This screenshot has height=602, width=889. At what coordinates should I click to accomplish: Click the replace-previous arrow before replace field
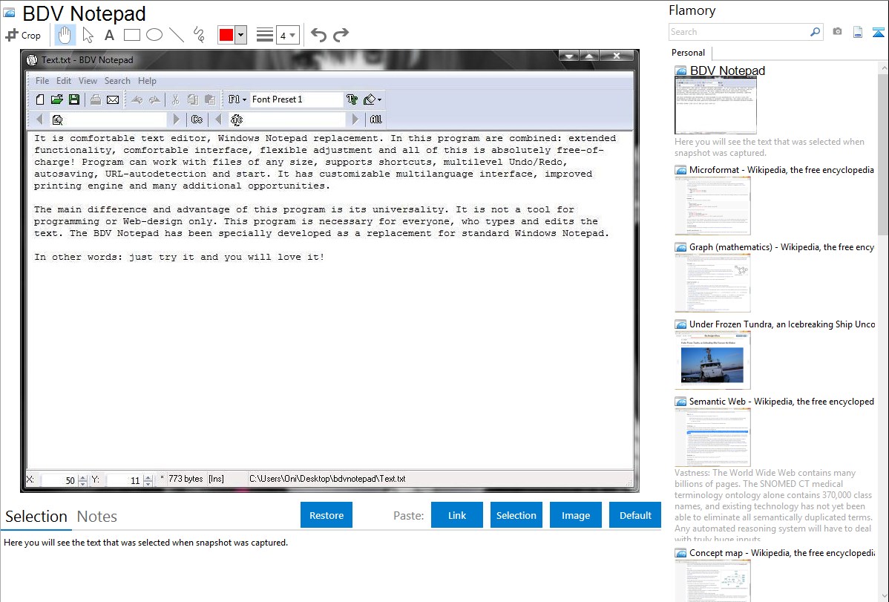coord(217,120)
